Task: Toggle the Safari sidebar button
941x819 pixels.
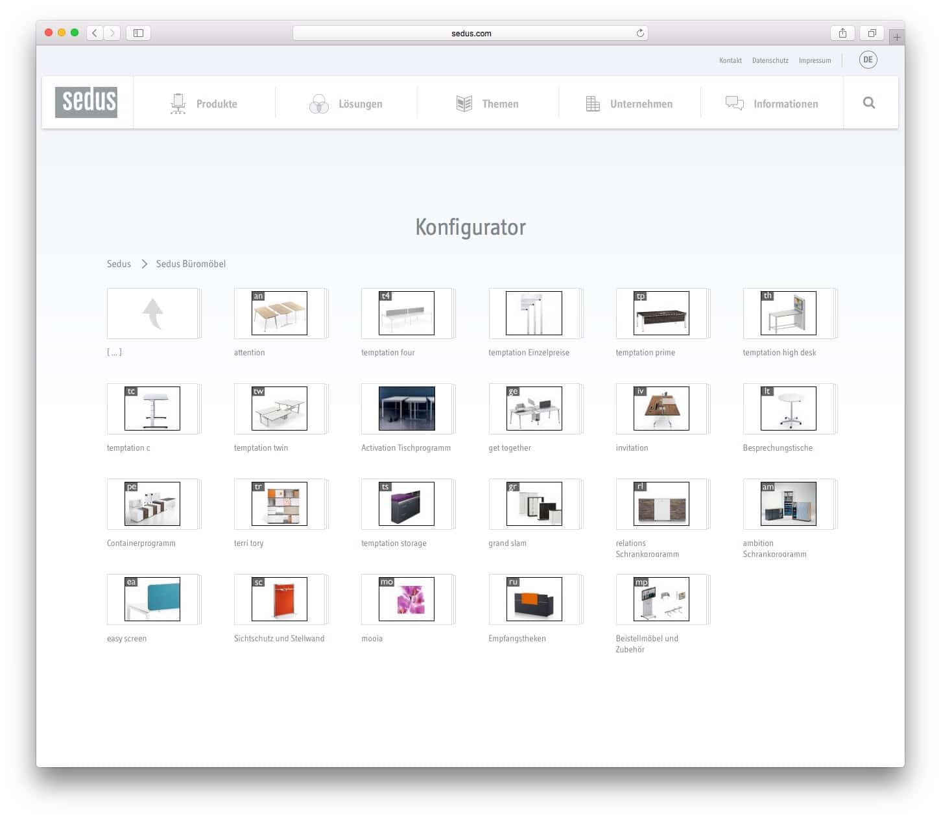Action: [x=138, y=33]
